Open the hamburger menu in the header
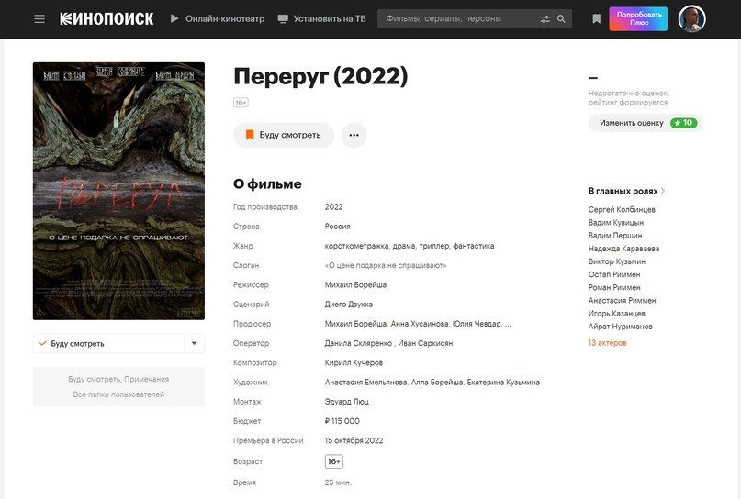The width and height of the screenshot is (741, 499). (x=39, y=19)
